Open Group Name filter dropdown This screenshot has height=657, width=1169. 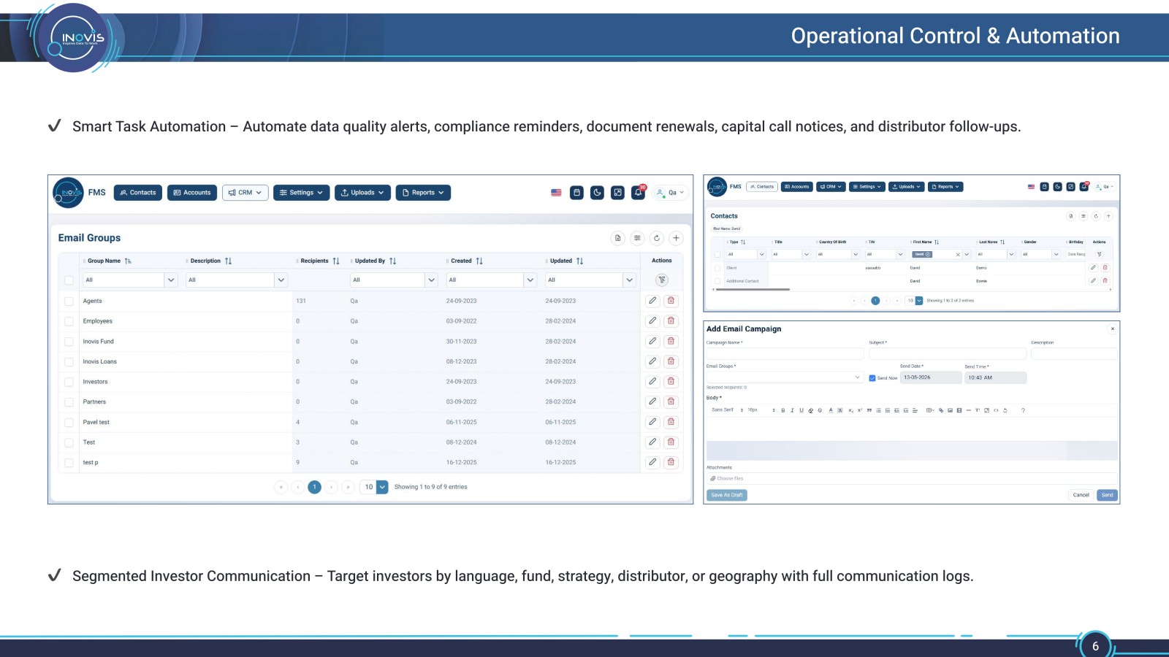[171, 280]
